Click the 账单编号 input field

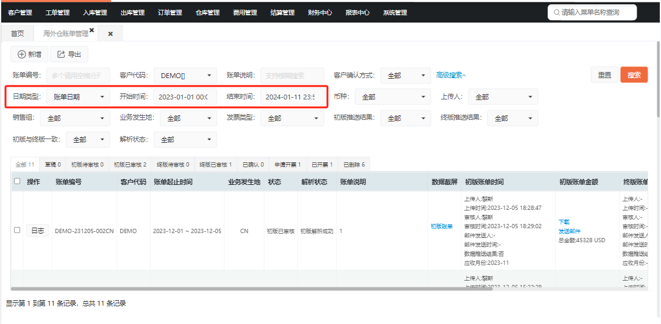click(x=78, y=76)
